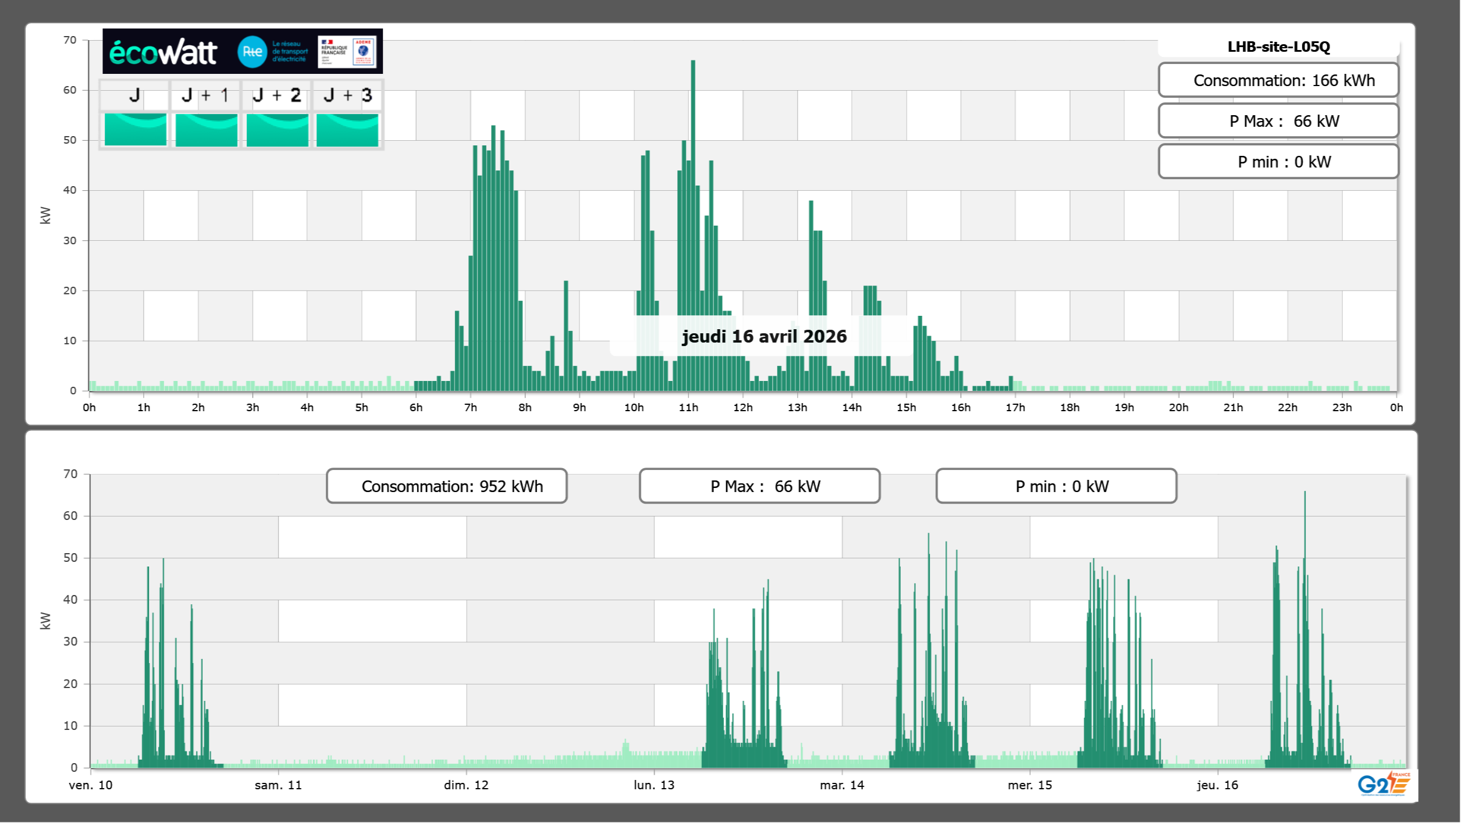Viewport: 1461px width, 823px height.
Task: Click the J + 3 header label
Action: (x=347, y=95)
